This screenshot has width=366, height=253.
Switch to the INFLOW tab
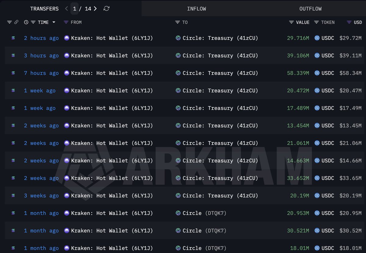coord(196,9)
